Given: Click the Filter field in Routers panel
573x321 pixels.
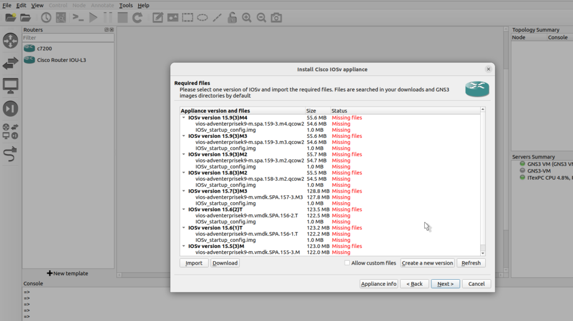Looking at the screenshot, I should point(67,38).
